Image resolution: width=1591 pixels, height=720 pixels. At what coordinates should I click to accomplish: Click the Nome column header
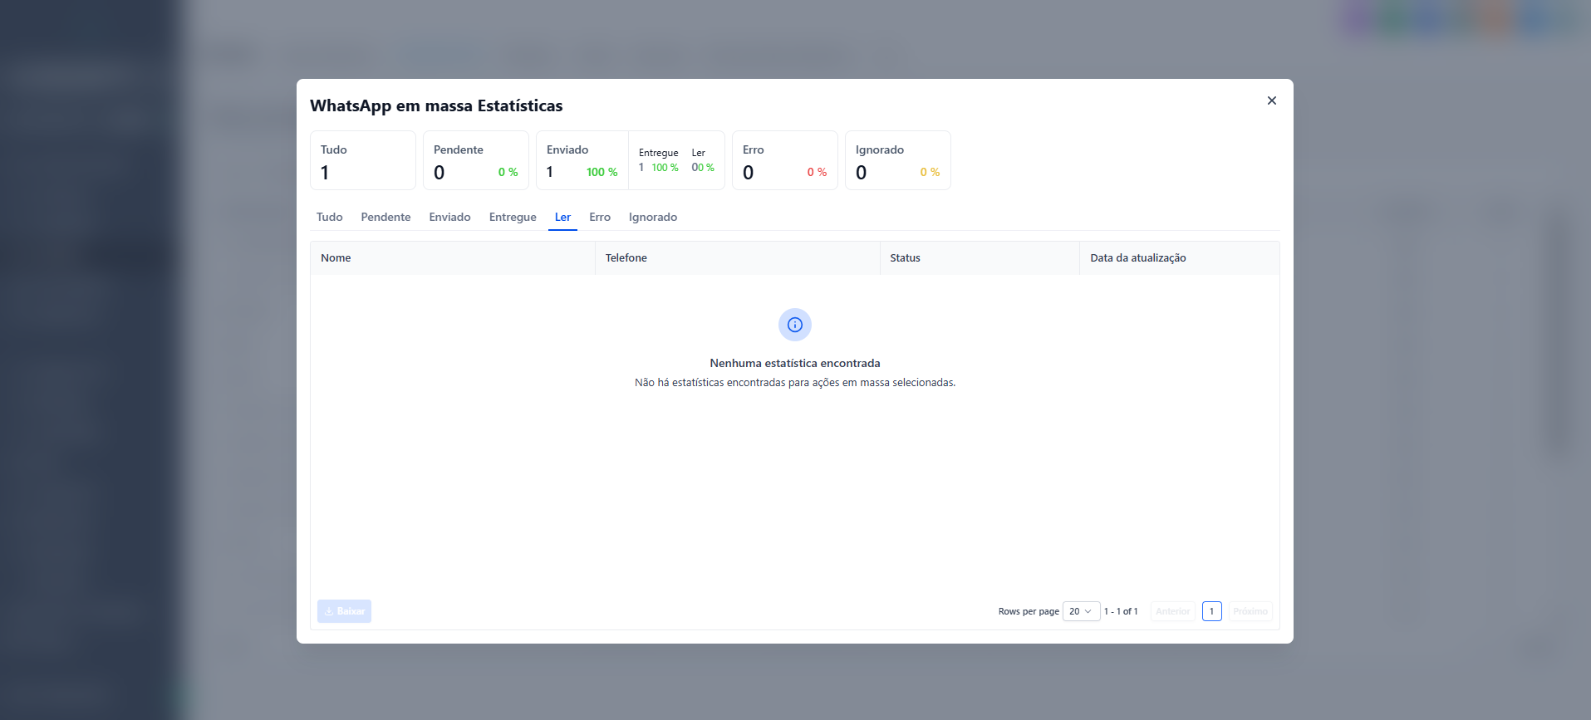pos(453,258)
